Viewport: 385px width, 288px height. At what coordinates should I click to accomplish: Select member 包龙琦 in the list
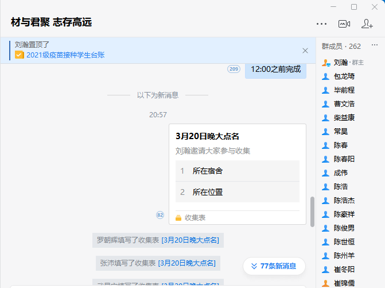[x=344, y=76]
